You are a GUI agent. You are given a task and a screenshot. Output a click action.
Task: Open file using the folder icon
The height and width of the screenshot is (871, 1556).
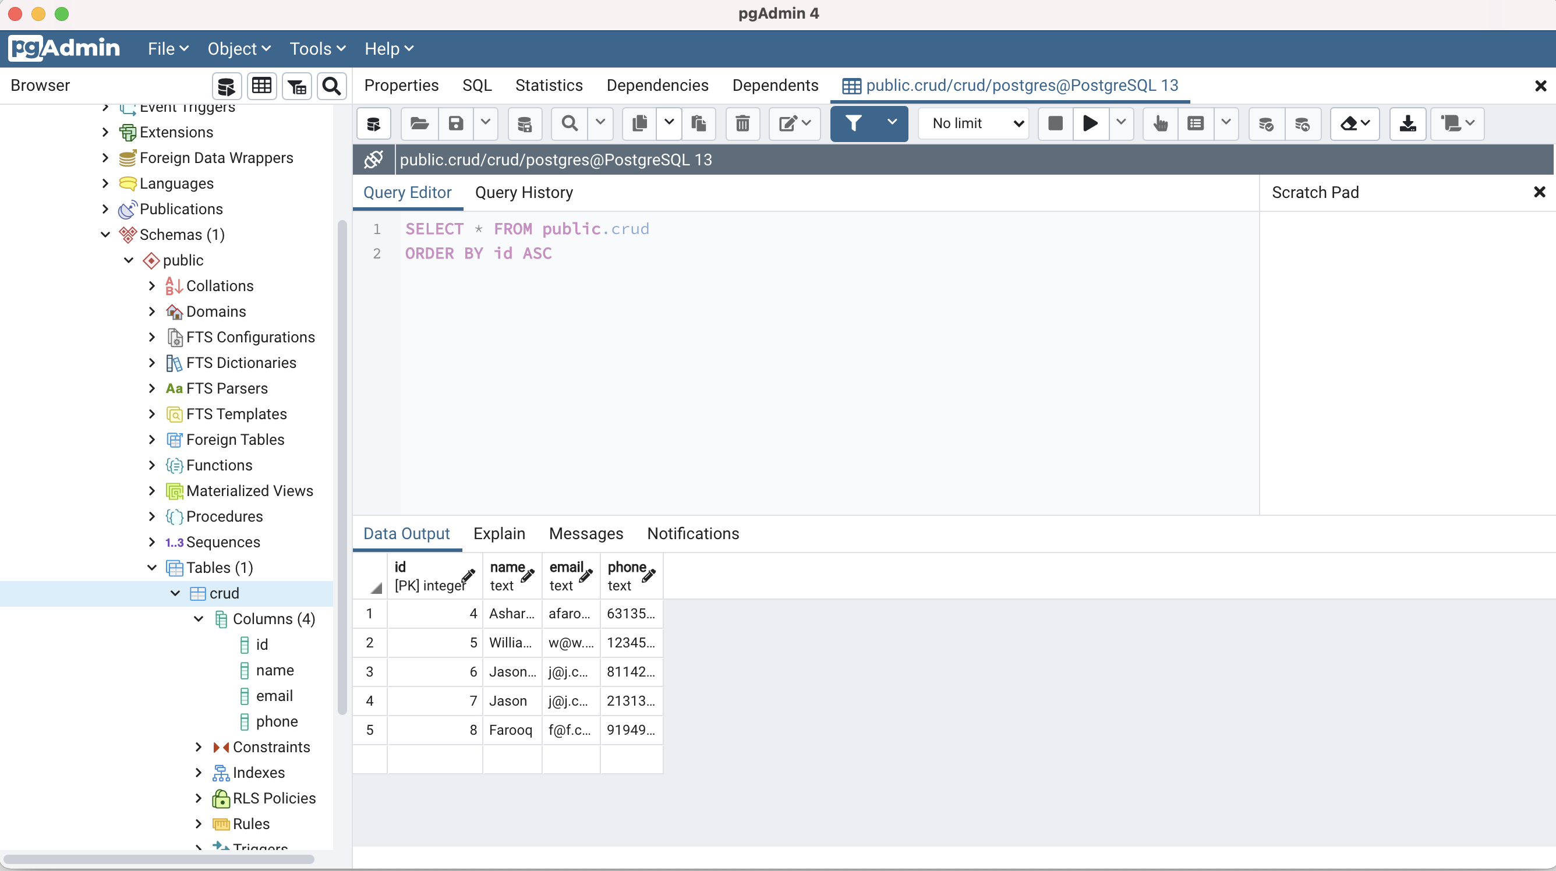pyautogui.click(x=419, y=124)
